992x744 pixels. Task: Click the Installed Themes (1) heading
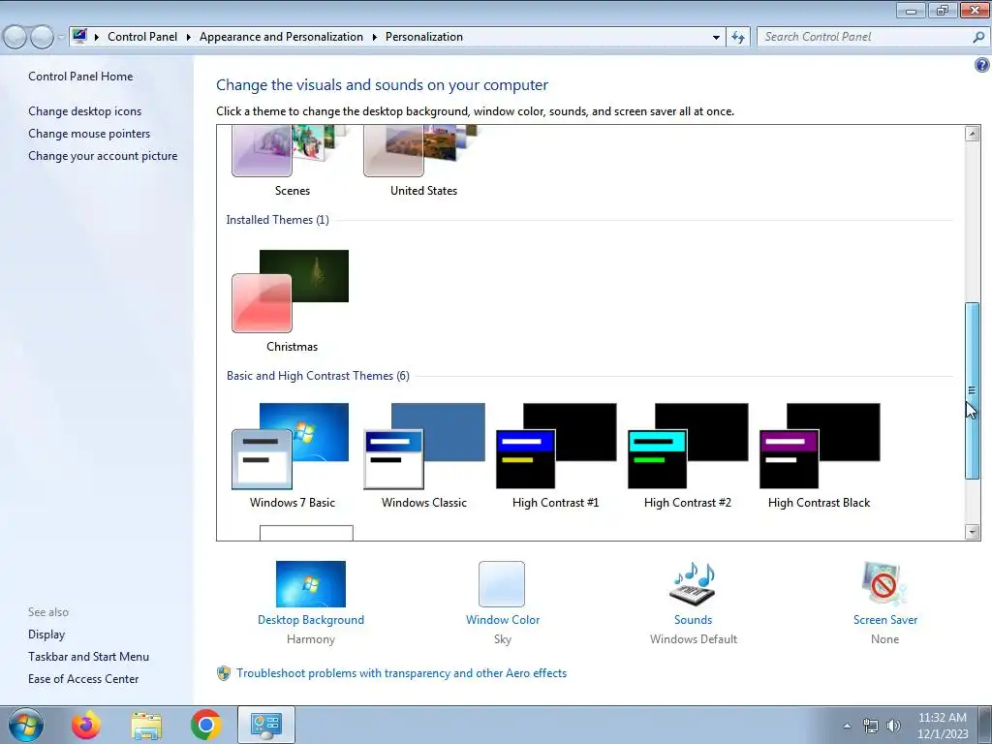(x=277, y=220)
